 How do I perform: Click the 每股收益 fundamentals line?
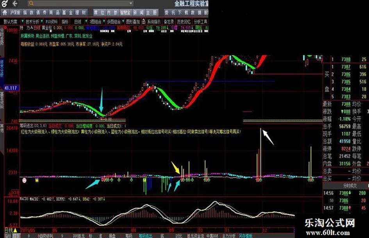pos(71,44)
